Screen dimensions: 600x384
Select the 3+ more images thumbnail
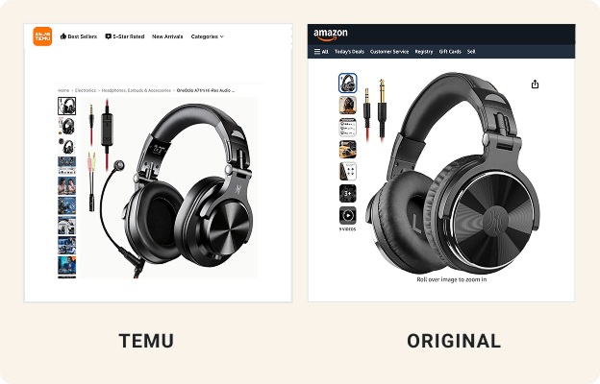coord(347,193)
